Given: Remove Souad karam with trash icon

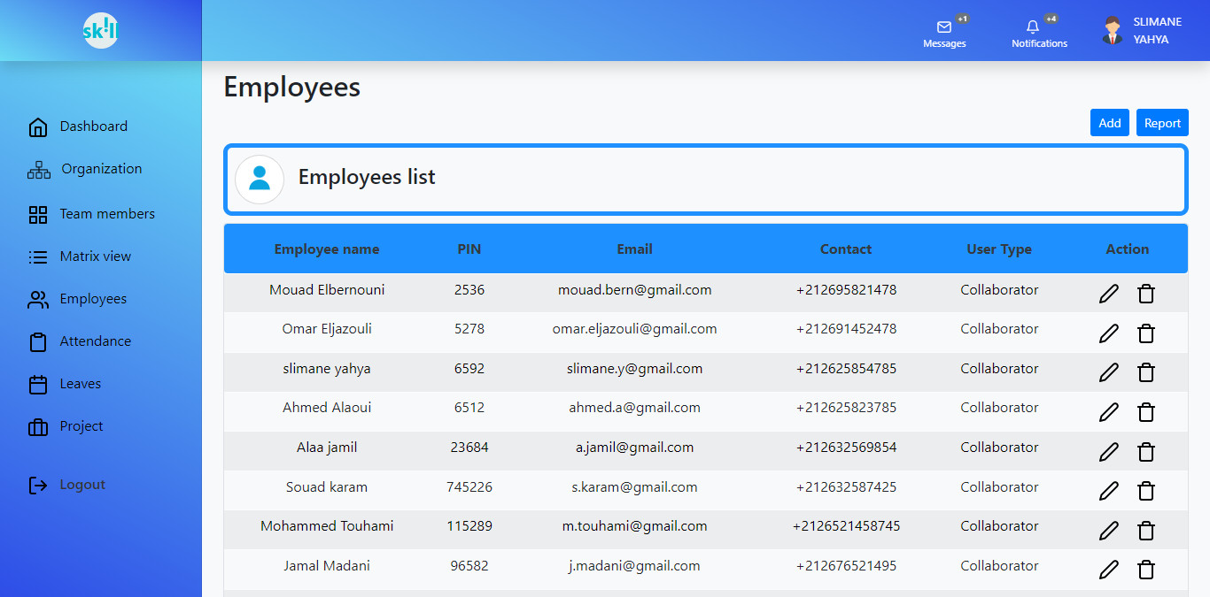Looking at the screenshot, I should 1146,491.
